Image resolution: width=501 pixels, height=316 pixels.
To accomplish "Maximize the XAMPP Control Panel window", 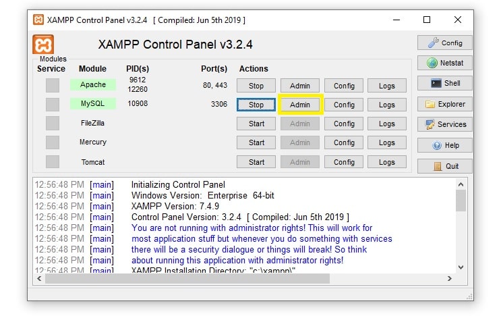I will [427, 20].
